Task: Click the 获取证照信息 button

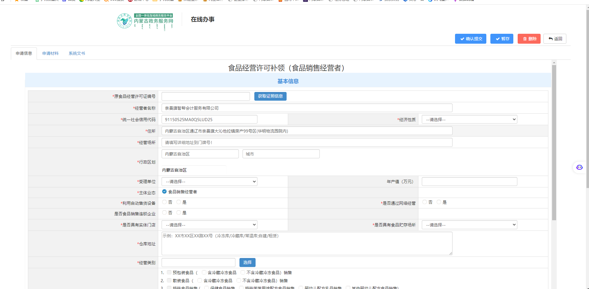Action: pos(270,96)
